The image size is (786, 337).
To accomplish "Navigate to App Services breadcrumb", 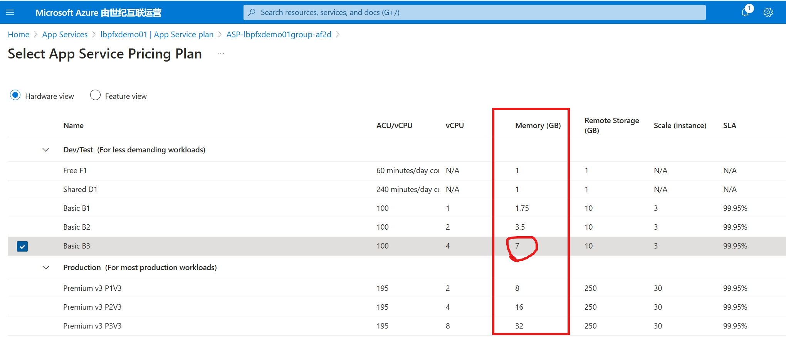I will (65, 35).
